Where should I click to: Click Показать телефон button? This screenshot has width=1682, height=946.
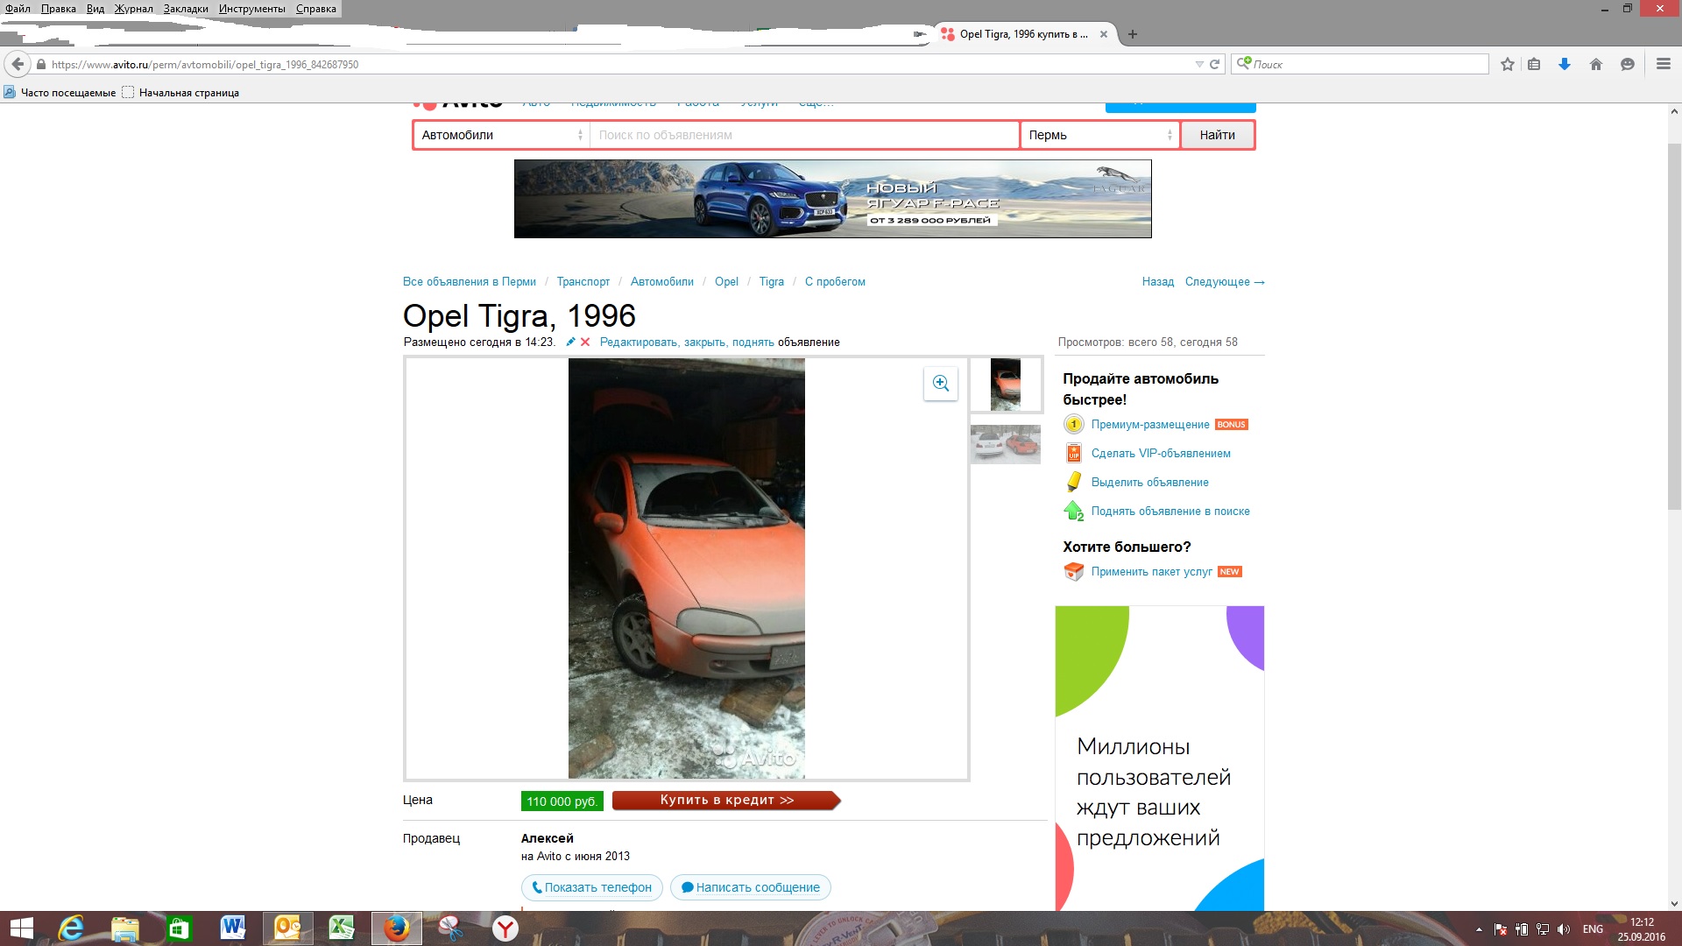coord(592,887)
